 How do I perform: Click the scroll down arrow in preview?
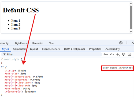(x=131, y=32)
